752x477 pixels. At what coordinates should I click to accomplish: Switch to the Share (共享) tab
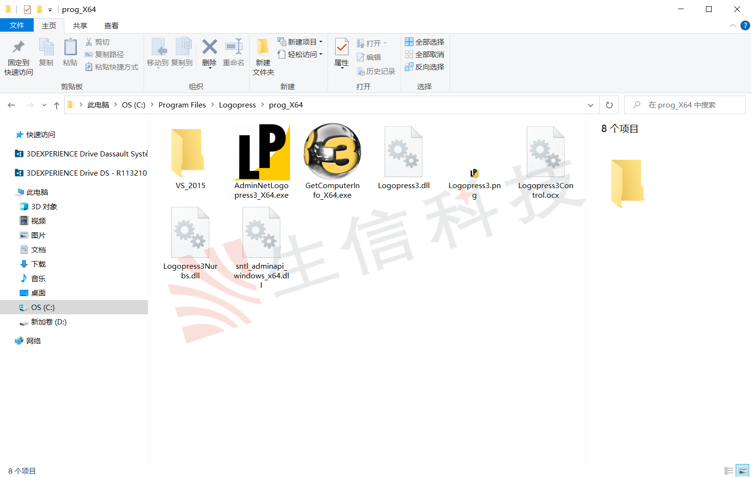(80, 26)
